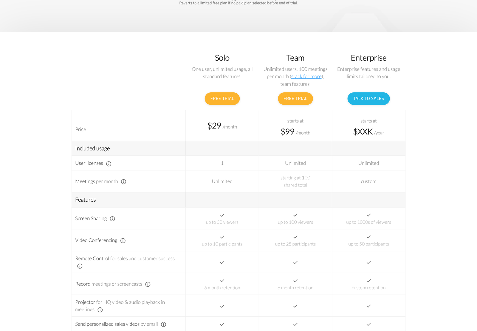Show Screen Sharing info tooltip icon
The image size is (477, 331).
112,219
